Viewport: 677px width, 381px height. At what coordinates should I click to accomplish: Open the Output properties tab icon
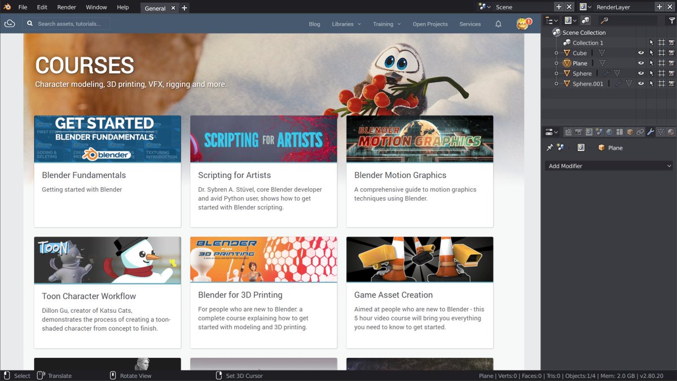(x=589, y=132)
